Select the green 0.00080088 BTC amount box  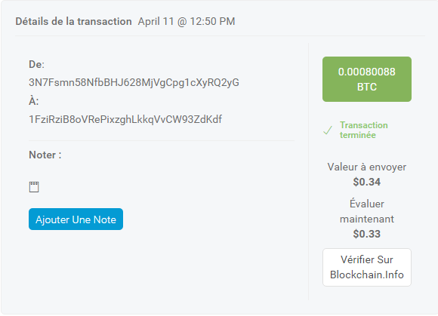click(x=367, y=79)
